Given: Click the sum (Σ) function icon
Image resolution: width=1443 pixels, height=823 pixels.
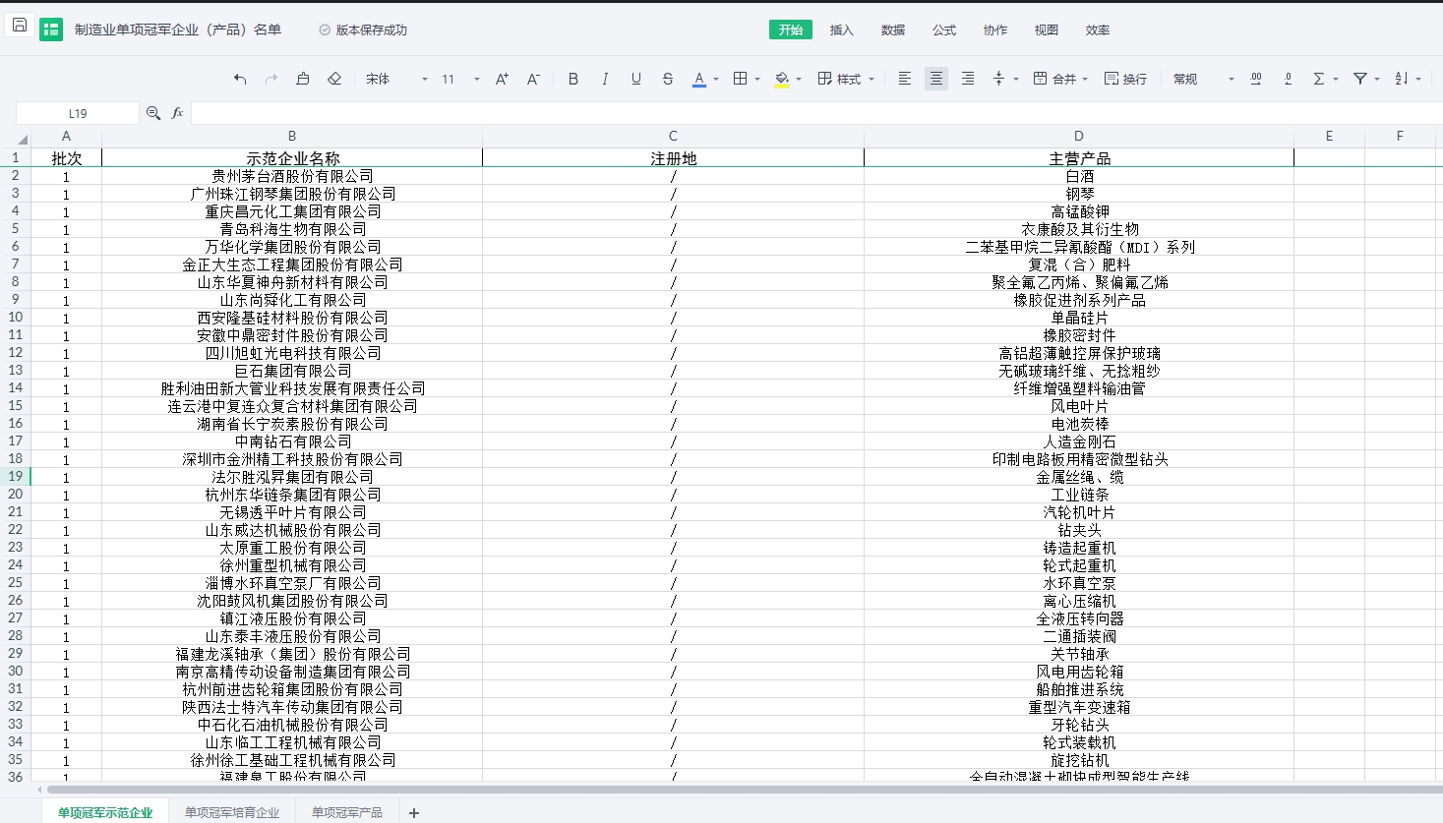Looking at the screenshot, I should click(x=1319, y=79).
